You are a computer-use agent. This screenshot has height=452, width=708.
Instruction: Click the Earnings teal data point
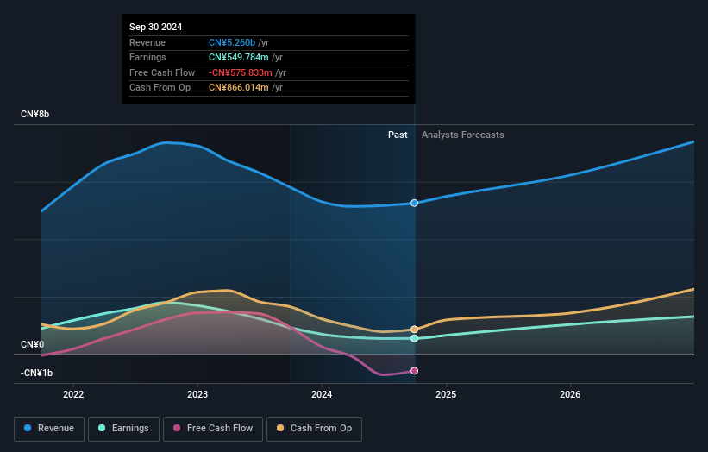(x=414, y=338)
